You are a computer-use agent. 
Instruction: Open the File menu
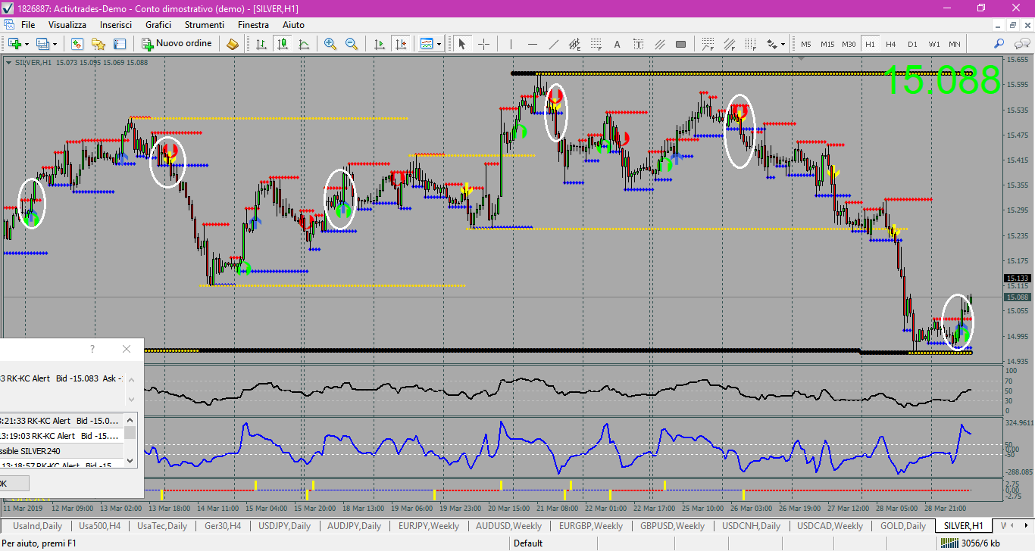(x=28, y=25)
